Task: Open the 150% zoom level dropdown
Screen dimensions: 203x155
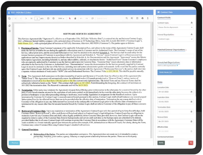Action: 61,18
